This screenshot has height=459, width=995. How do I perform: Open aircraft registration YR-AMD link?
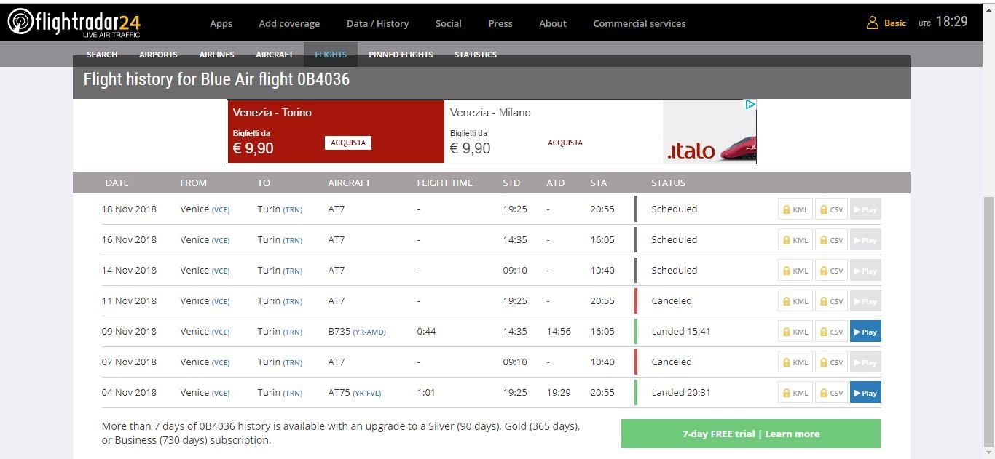(369, 332)
